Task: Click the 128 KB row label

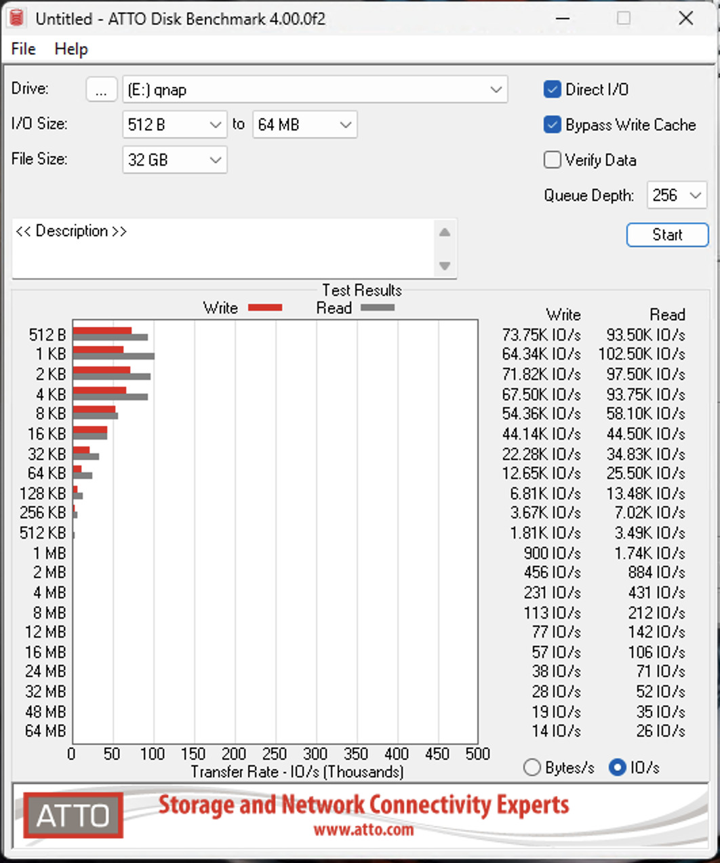Action: (43, 493)
